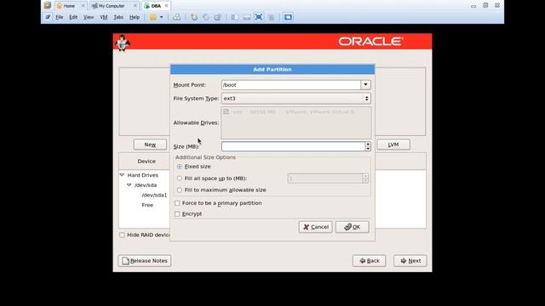Click the full screen mode icon
The width and height of the screenshot is (545, 306).
tap(259, 17)
